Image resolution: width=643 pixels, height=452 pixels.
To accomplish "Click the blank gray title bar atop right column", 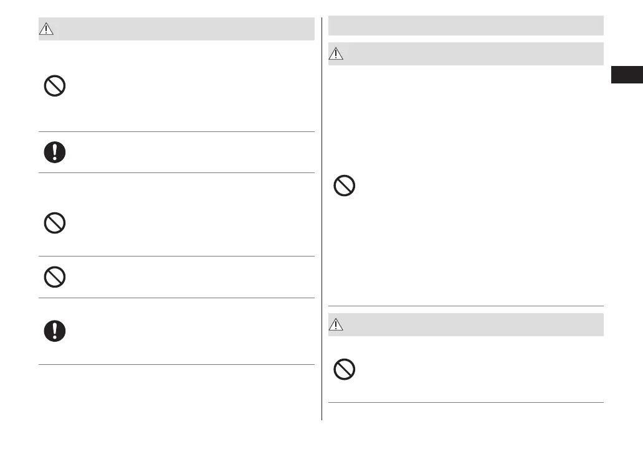I will 465,26.
